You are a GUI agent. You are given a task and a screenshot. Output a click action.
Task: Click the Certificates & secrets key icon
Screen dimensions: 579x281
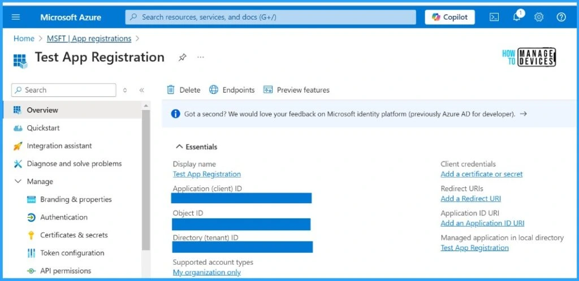tap(32, 235)
